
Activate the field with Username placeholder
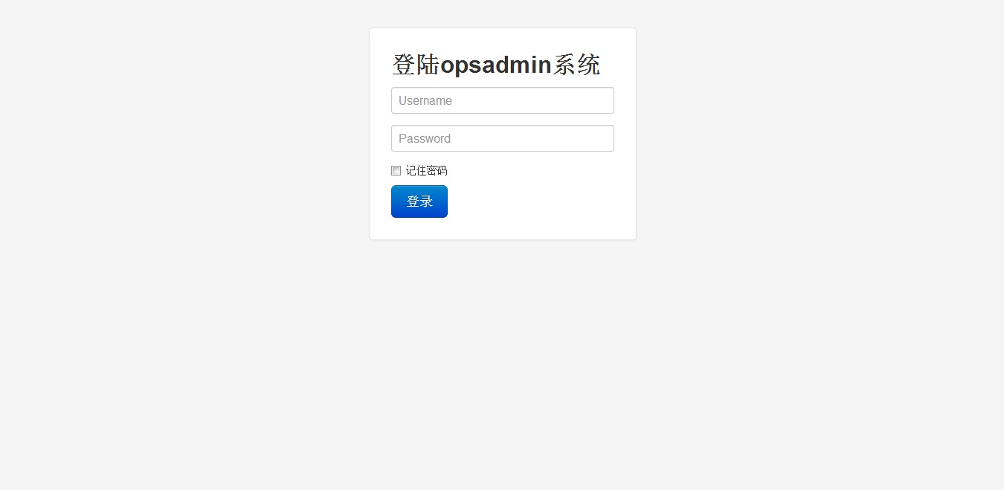[503, 100]
